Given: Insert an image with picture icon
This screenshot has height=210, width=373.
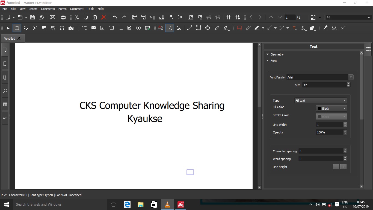Looking at the screenshot, I should [179, 28].
